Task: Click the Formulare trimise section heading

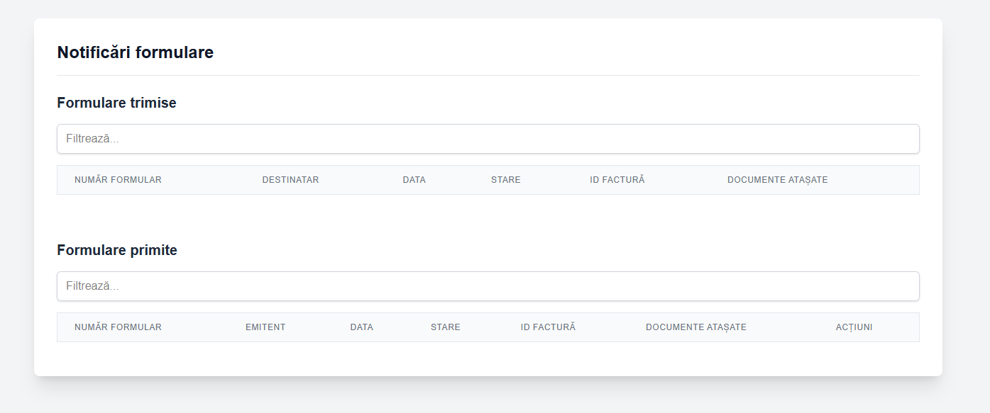Action: point(116,103)
